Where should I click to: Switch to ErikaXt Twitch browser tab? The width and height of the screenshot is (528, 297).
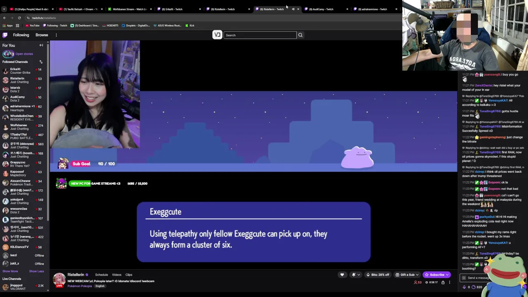point(177,9)
